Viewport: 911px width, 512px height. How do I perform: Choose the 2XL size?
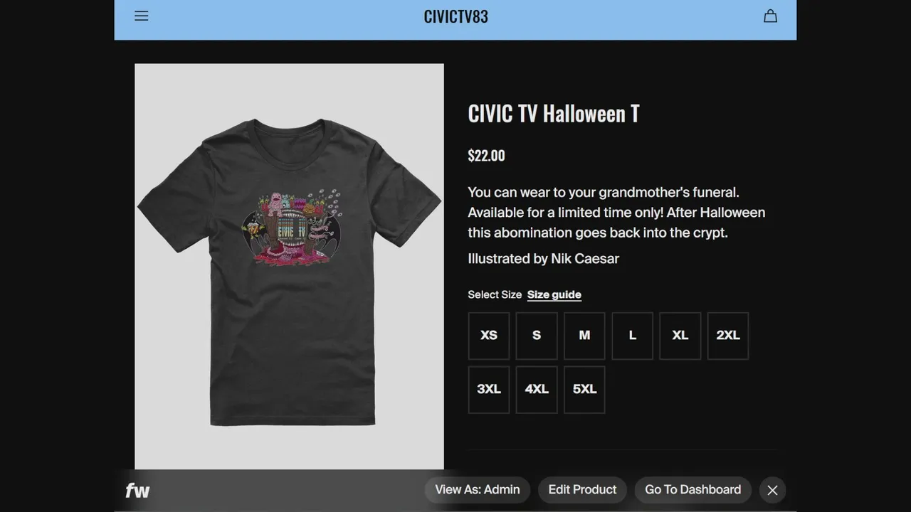tap(728, 336)
